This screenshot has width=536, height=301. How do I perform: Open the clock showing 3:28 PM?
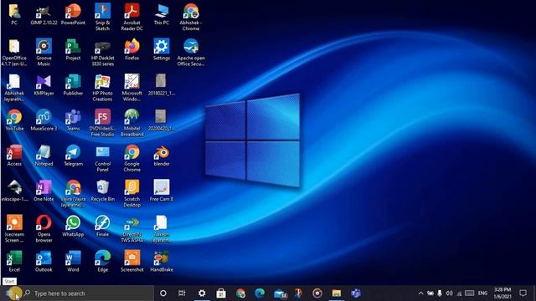502,293
